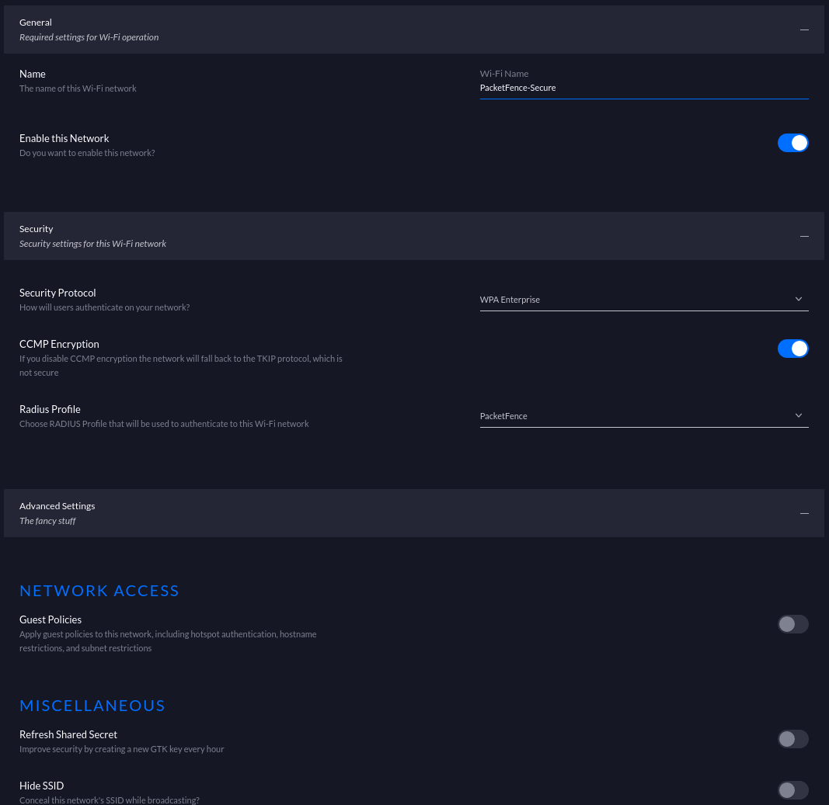The height and width of the screenshot is (805, 829).
Task: Enable Hide SSID broadcasting concealment
Action: [x=792, y=790]
